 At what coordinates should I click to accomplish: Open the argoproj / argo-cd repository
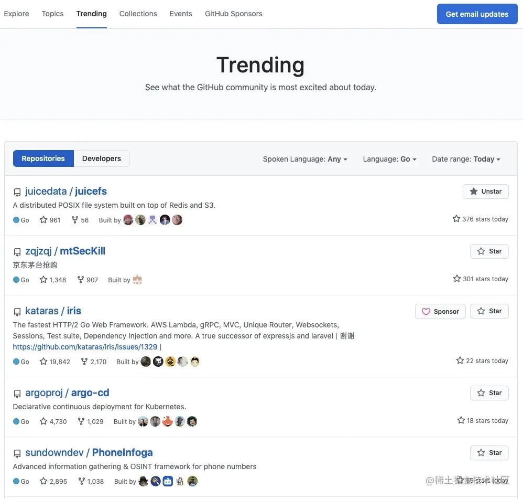coord(67,392)
